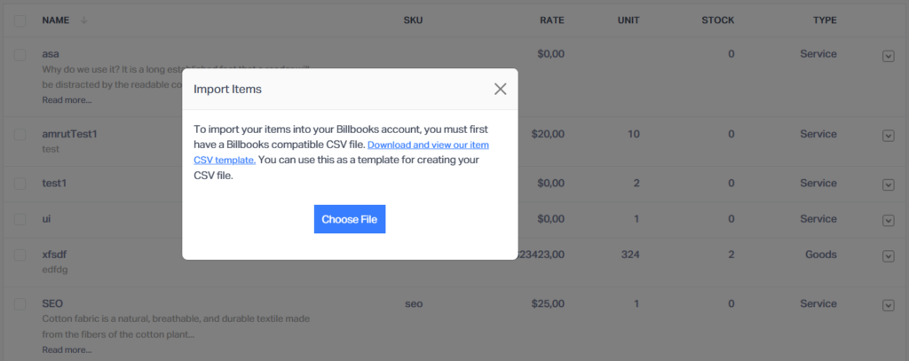Open the actions dropdown for SEO row

pos(888,305)
